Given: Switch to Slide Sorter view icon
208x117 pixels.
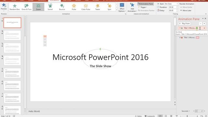Looking at the screenshot, I should click(166, 116).
